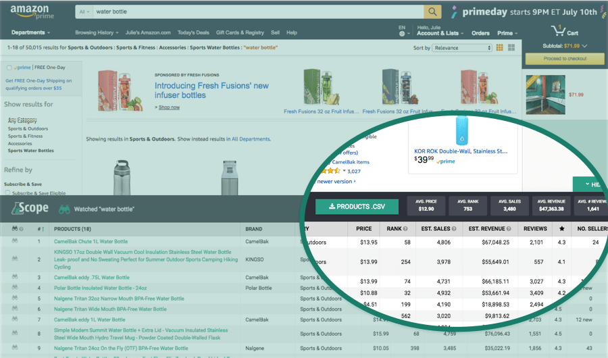The width and height of the screenshot is (608, 358).
Task: Expand the cart Subtotal chevron
Action: click(x=584, y=46)
